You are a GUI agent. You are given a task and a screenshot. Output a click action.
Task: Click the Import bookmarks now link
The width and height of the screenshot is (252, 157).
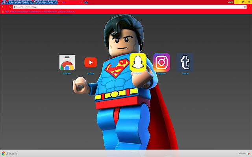(67, 11)
